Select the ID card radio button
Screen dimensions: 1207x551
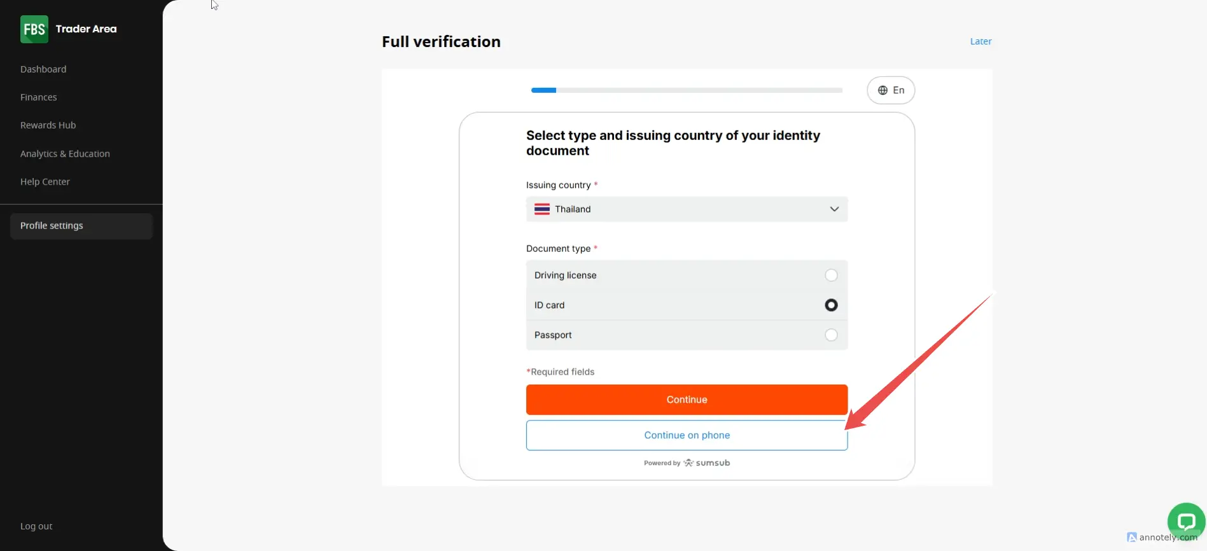pos(831,305)
